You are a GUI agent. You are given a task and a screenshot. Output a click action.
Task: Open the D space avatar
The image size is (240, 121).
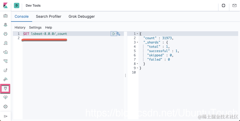(16, 6)
